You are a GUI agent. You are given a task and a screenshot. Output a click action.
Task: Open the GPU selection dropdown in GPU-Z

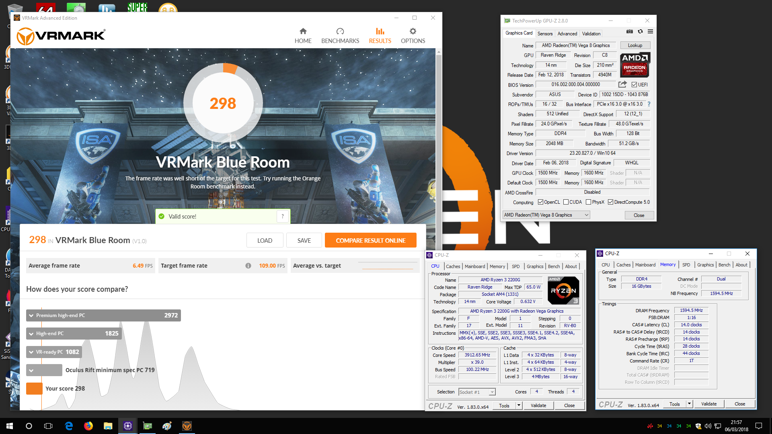[x=546, y=215]
